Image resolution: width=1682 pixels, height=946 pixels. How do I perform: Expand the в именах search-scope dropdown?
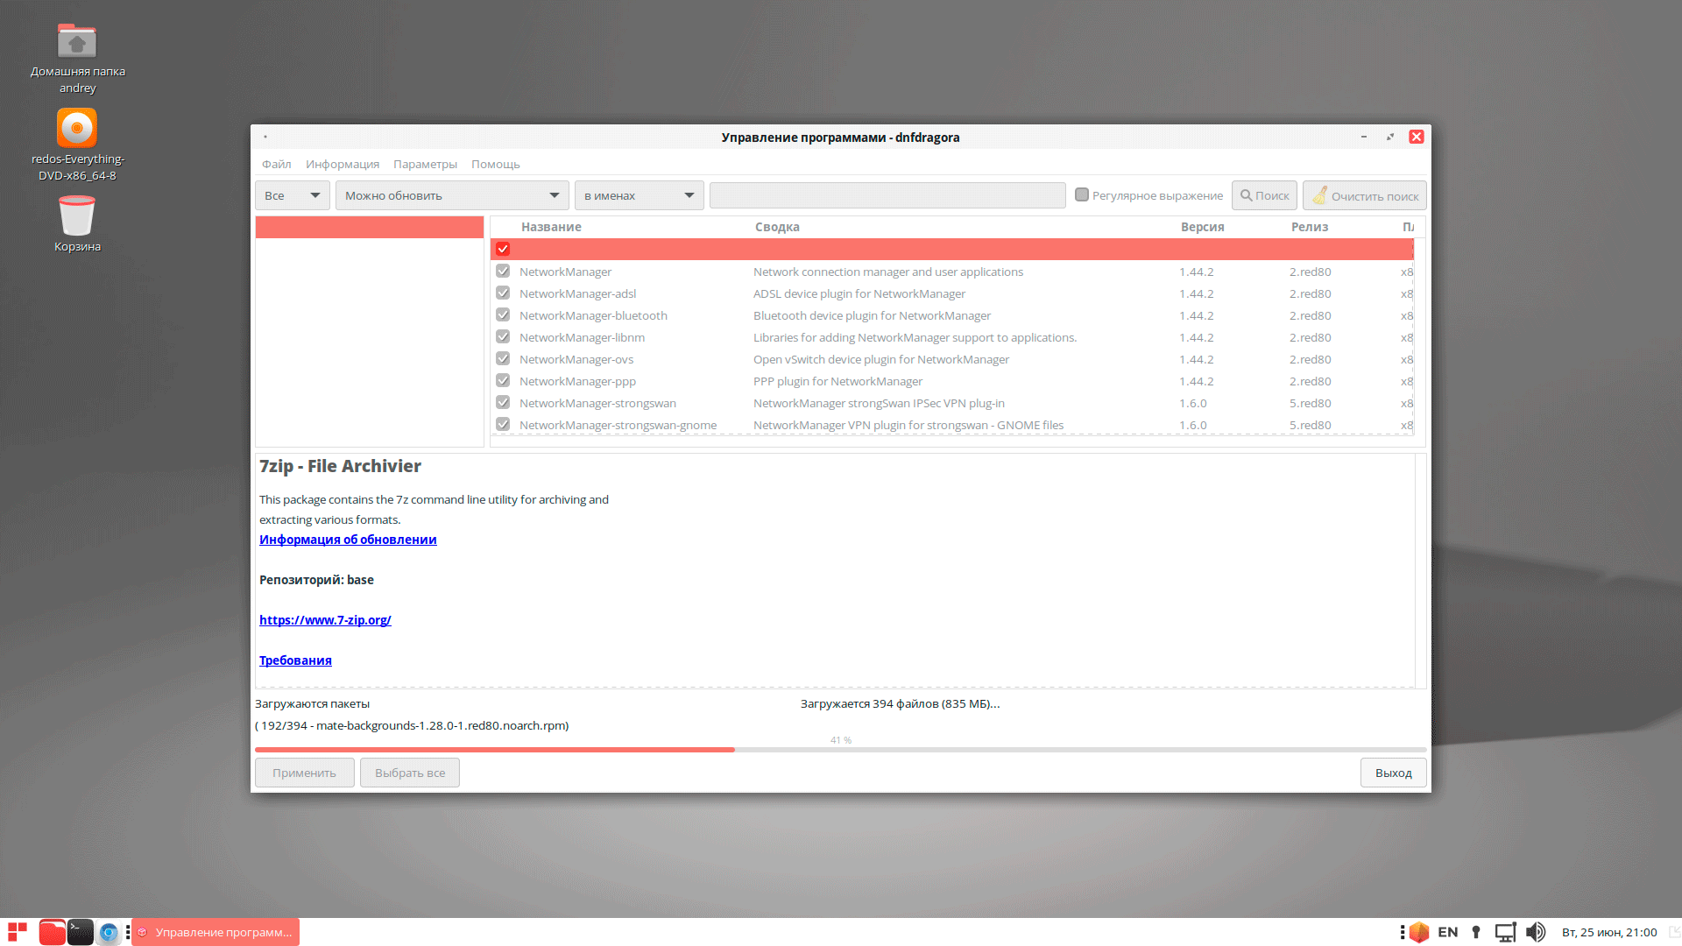[x=639, y=195]
